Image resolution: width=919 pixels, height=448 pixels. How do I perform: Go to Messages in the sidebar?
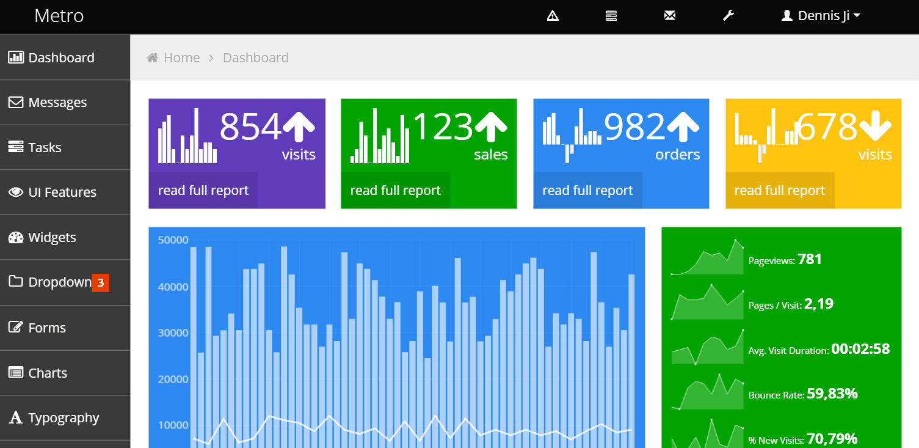pos(57,103)
